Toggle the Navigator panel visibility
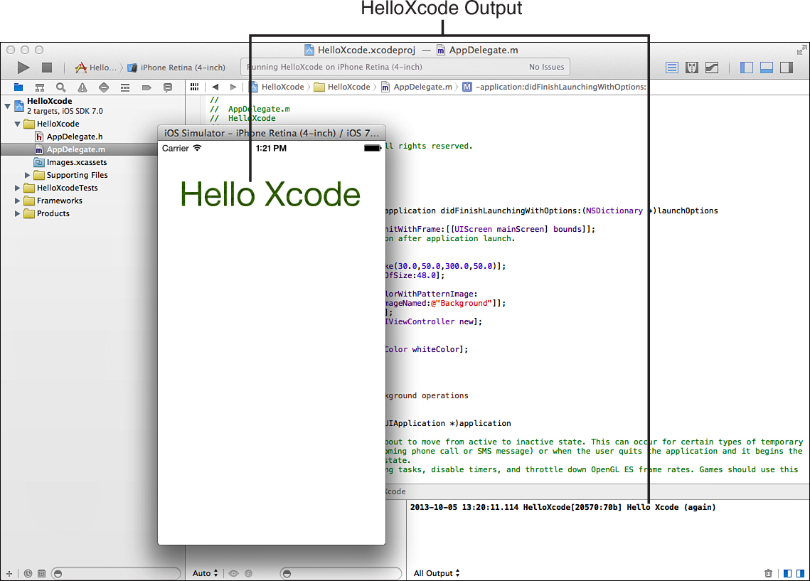 point(747,68)
